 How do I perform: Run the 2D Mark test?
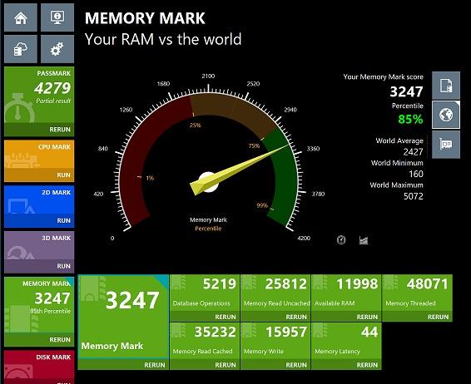[63, 220]
